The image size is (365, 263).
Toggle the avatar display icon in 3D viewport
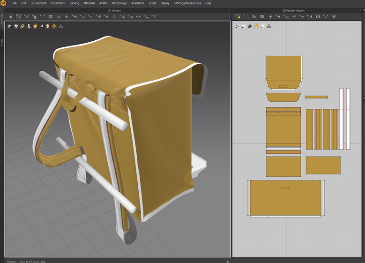tap(29, 26)
